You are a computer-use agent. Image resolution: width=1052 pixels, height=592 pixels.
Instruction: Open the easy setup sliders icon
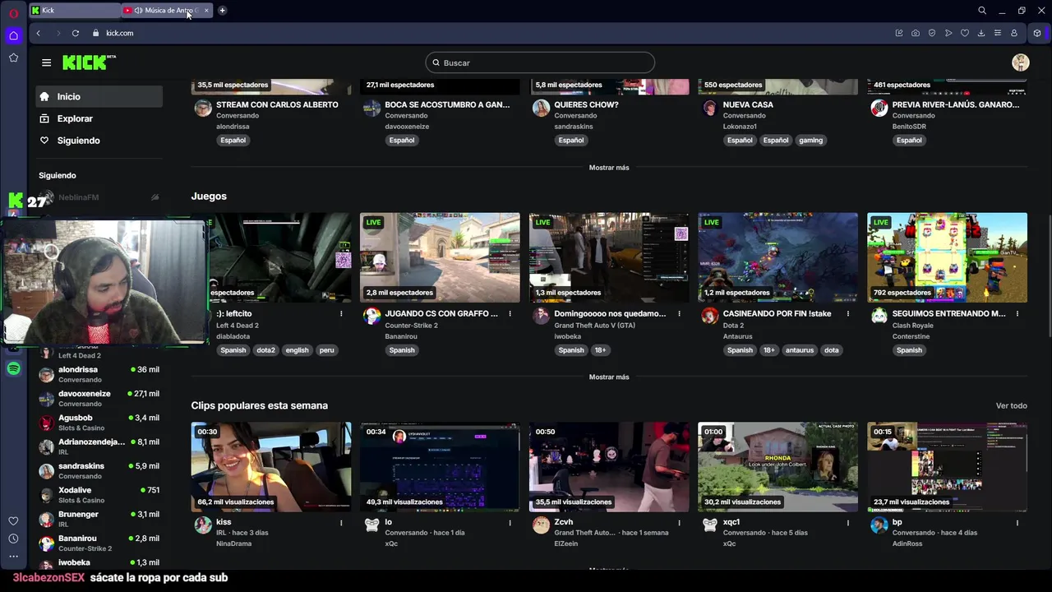pos(998,33)
